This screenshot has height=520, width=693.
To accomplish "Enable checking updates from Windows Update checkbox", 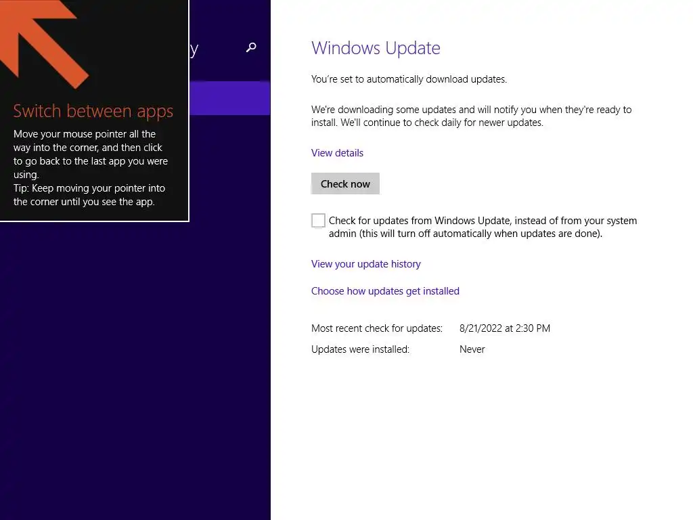I will point(318,220).
